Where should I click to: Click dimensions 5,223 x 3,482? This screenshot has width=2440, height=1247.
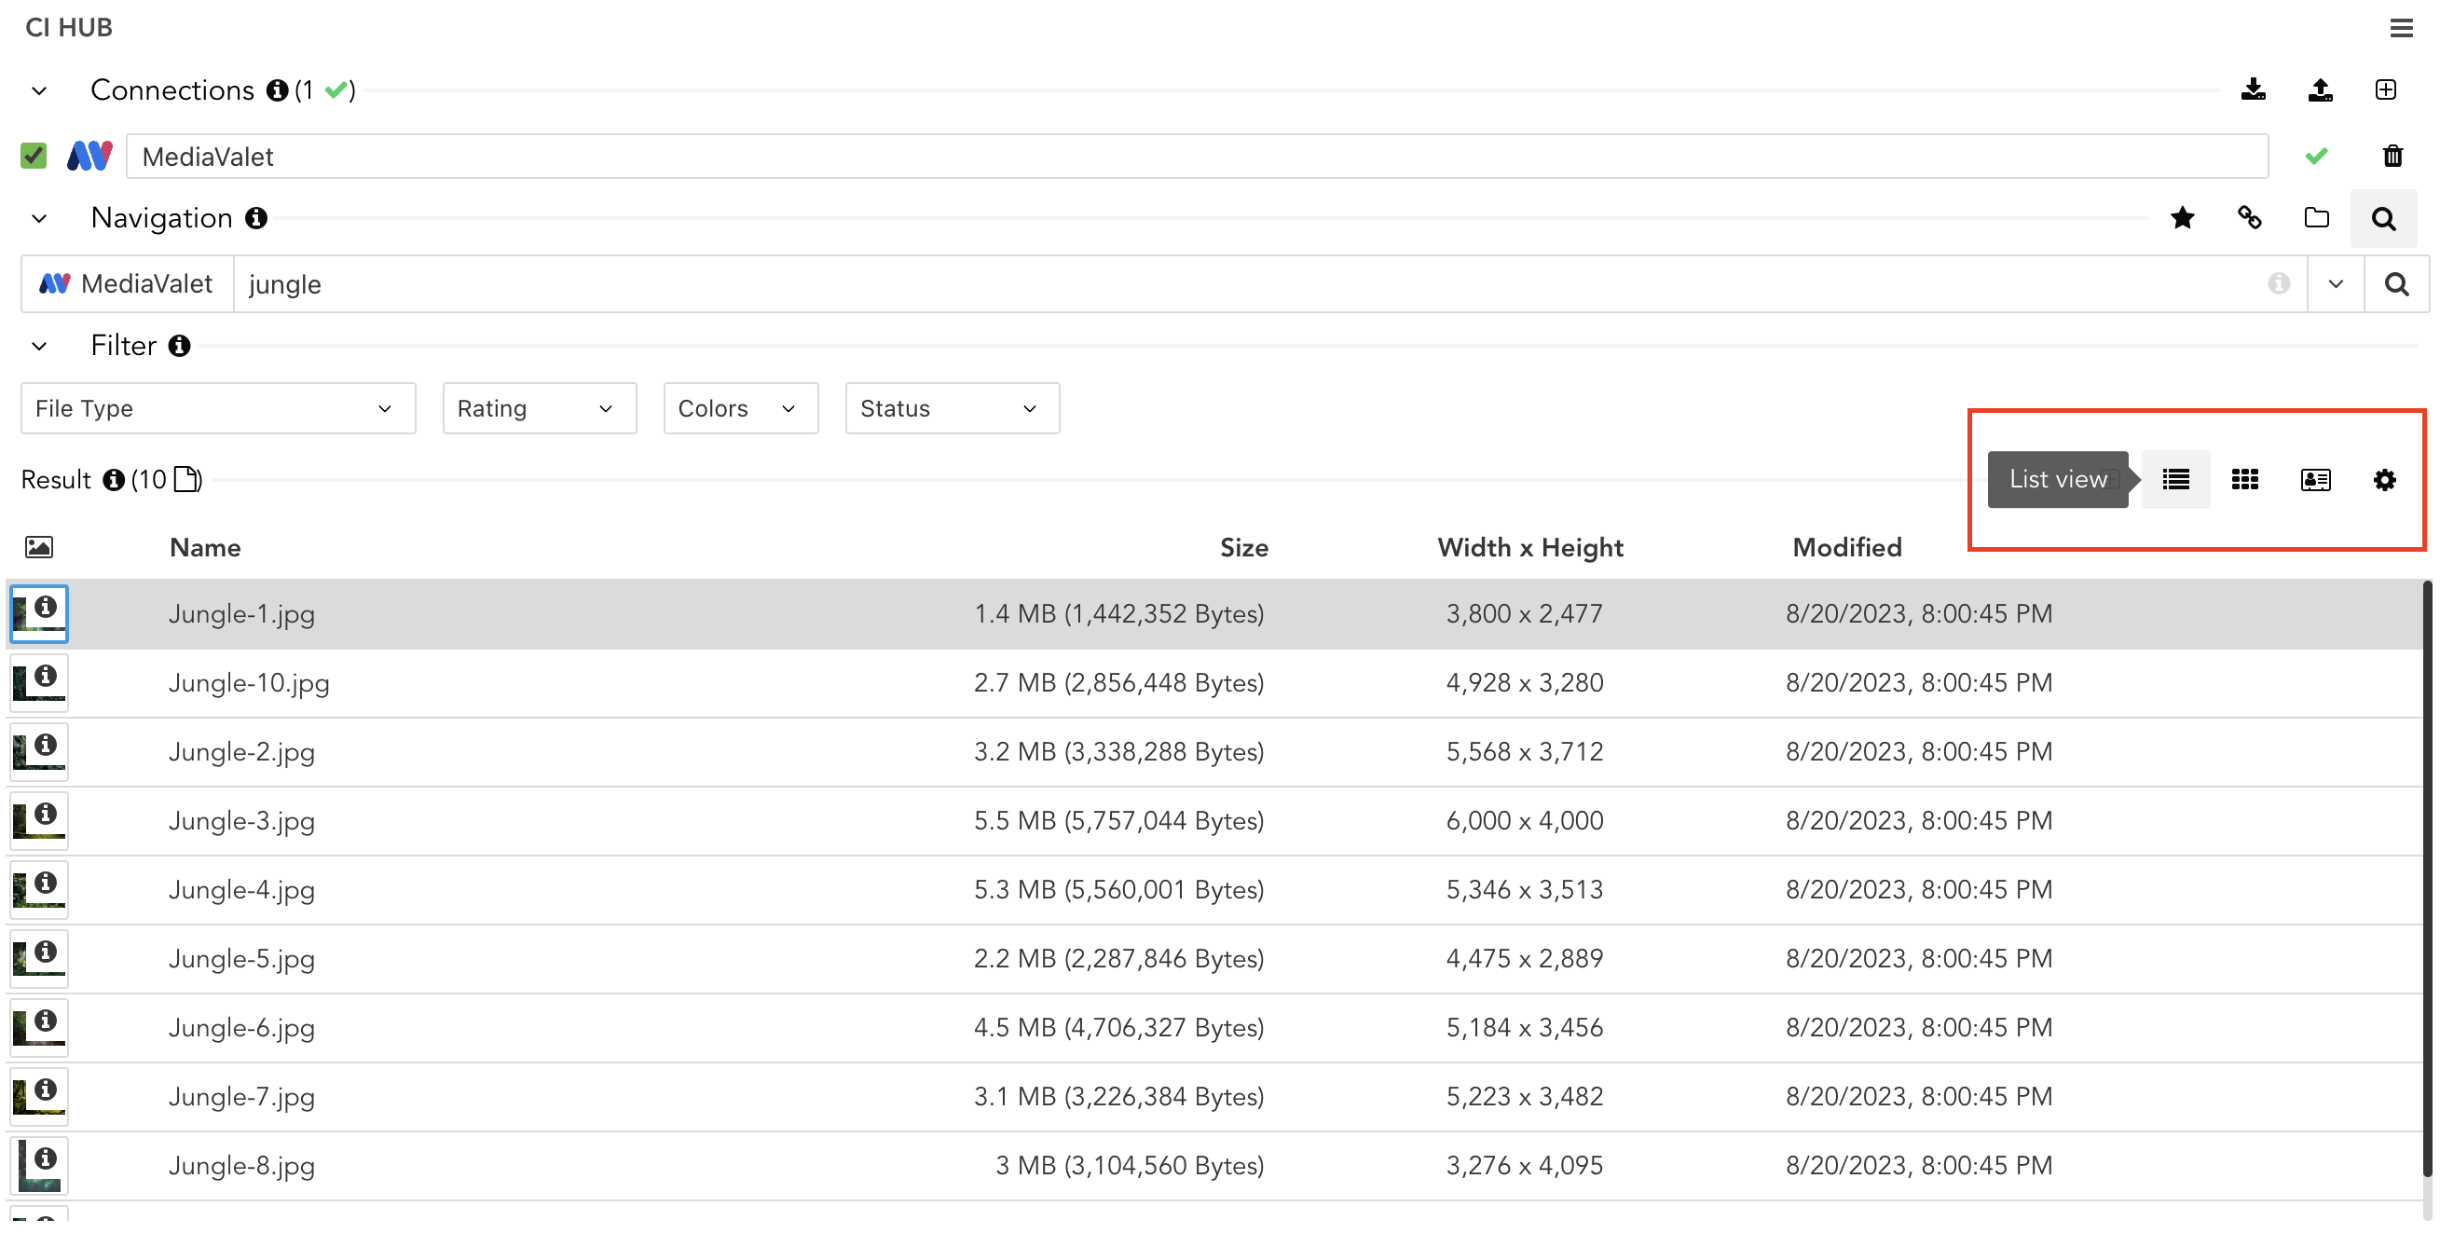coord(1524,1096)
